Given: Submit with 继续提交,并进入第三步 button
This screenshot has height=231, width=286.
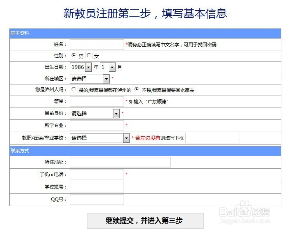Looking at the screenshot, I should [145, 221].
